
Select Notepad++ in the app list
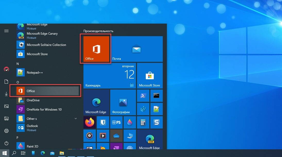[x=35, y=73]
